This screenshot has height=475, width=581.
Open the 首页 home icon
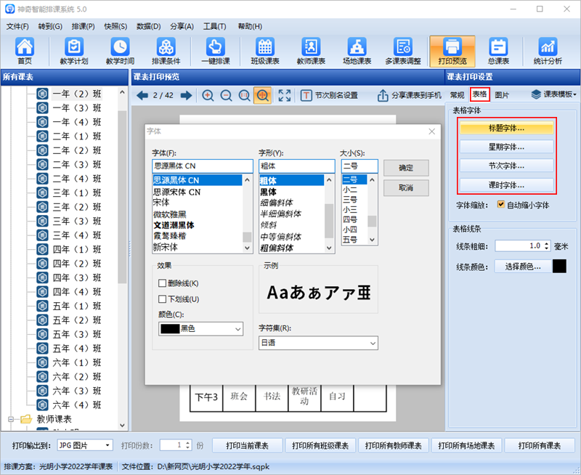point(25,51)
